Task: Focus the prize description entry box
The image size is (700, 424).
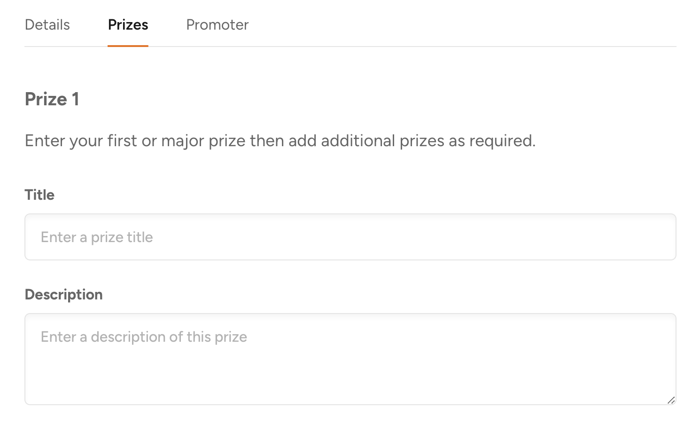Action: pos(350,357)
